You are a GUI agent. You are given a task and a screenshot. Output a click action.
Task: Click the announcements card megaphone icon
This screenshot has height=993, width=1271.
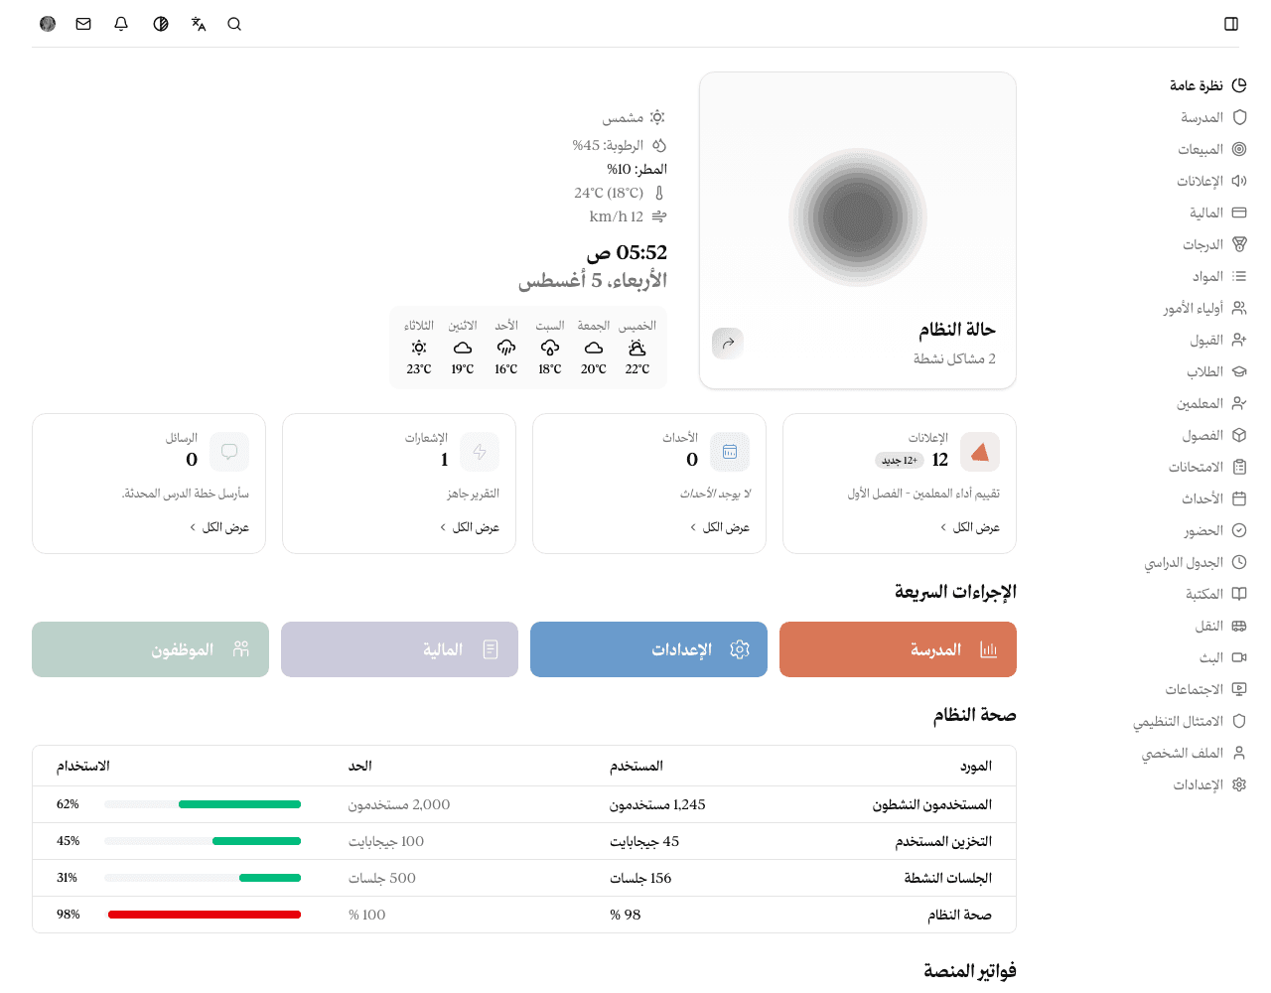(x=980, y=453)
